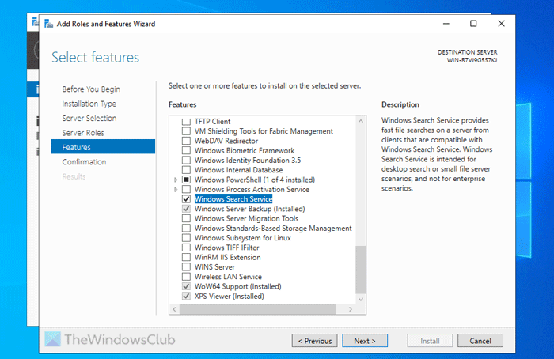Image resolution: width=554 pixels, height=359 pixels.
Task: Select the Features step
Action: point(103,147)
